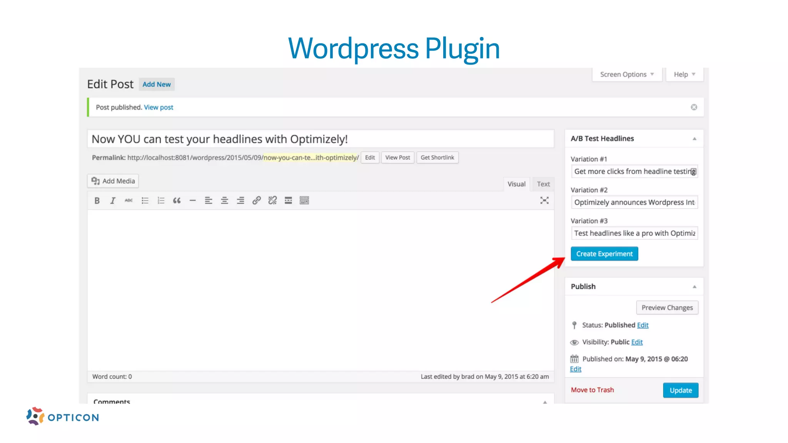Insert a horizontal line
The width and height of the screenshot is (788, 443).
[193, 200]
